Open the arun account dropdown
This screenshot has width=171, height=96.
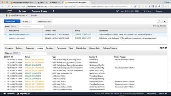[131, 11]
